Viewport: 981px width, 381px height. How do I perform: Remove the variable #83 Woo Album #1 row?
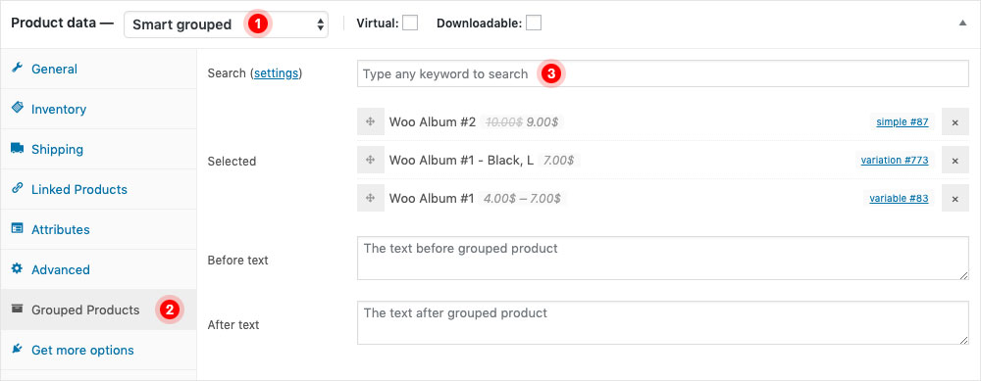click(955, 198)
